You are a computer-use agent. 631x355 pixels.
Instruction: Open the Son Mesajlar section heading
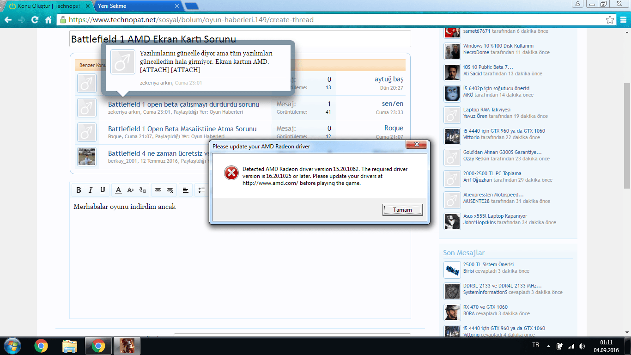tap(464, 253)
